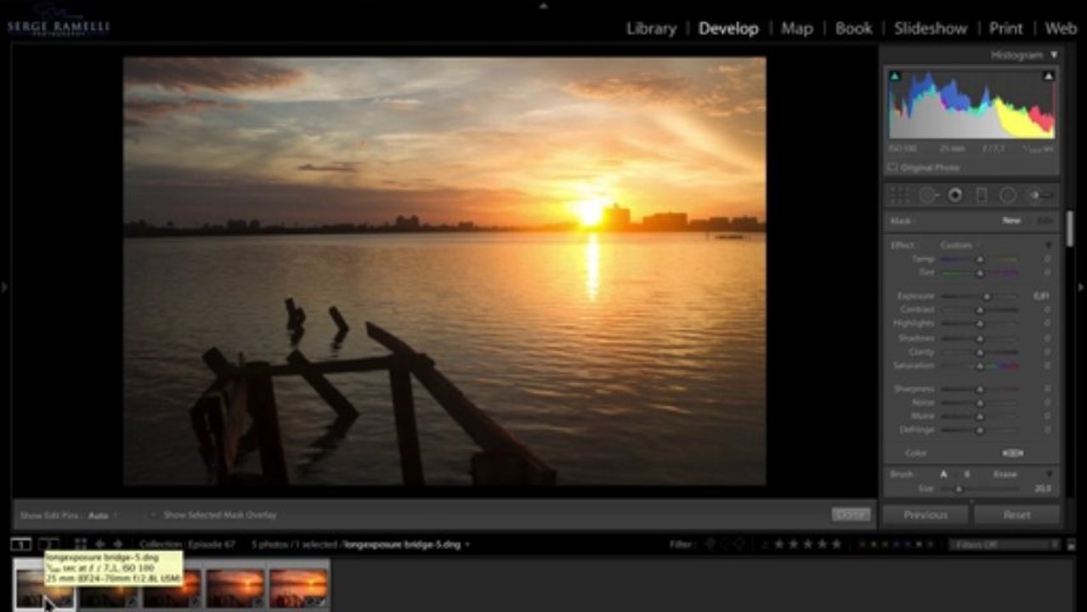Filter by red color label
This screenshot has height=612, width=1087.
point(864,544)
